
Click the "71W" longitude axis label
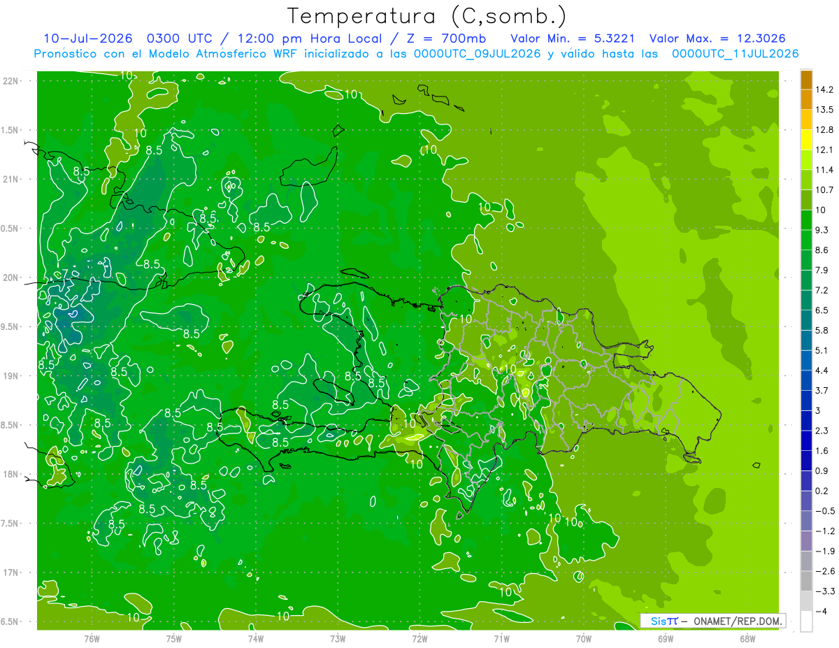pyautogui.click(x=501, y=640)
